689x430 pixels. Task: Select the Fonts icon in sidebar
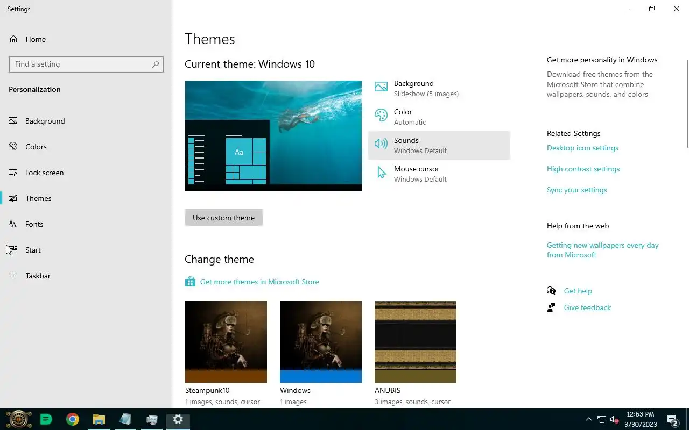(x=13, y=224)
